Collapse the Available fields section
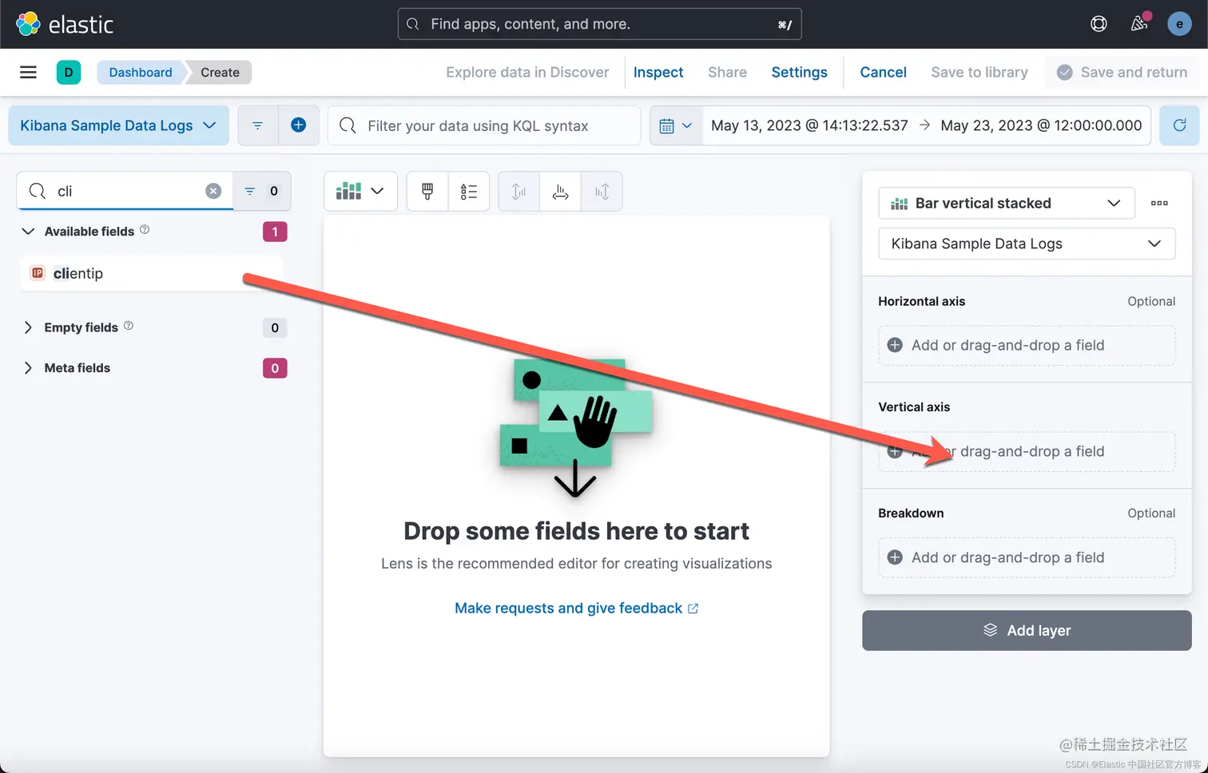The image size is (1208, 773). coord(28,232)
